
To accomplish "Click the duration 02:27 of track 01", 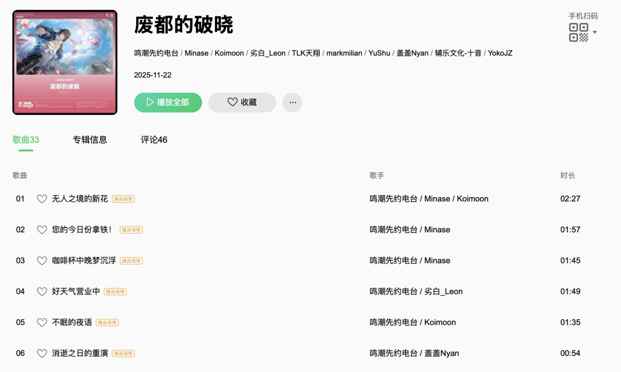I will tap(570, 199).
